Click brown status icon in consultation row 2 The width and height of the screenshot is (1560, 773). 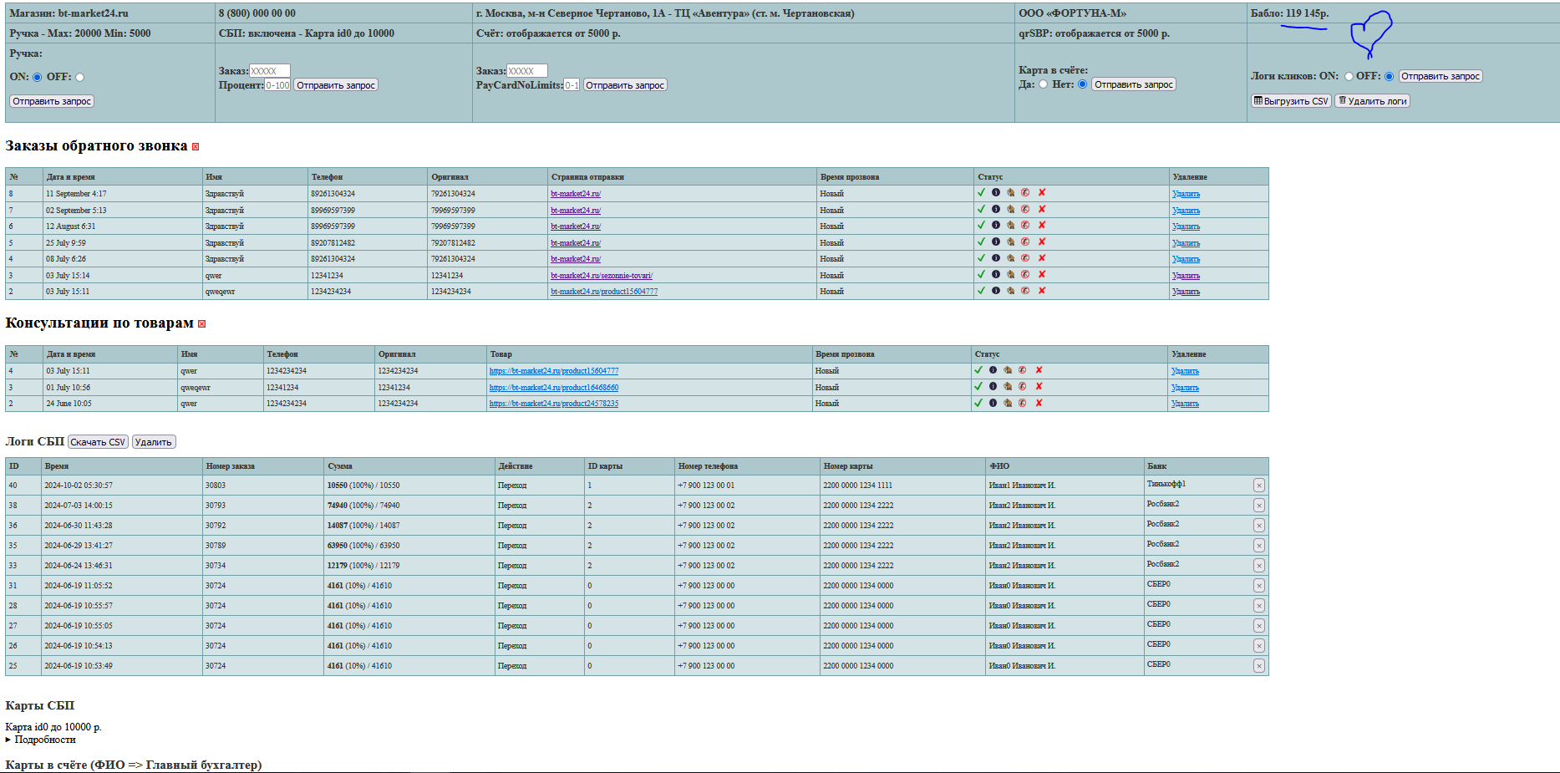click(x=1009, y=403)
